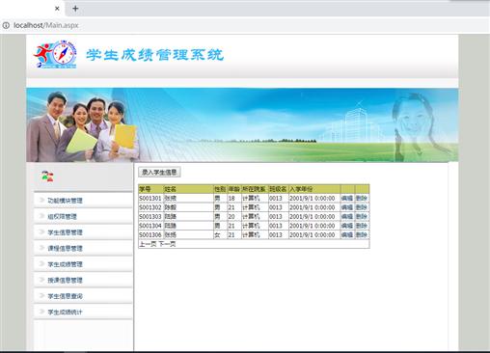This screenshot has width=490, height=353.
Task: Open 授课信息管理 menu item
Action: [x=66, y=280]
